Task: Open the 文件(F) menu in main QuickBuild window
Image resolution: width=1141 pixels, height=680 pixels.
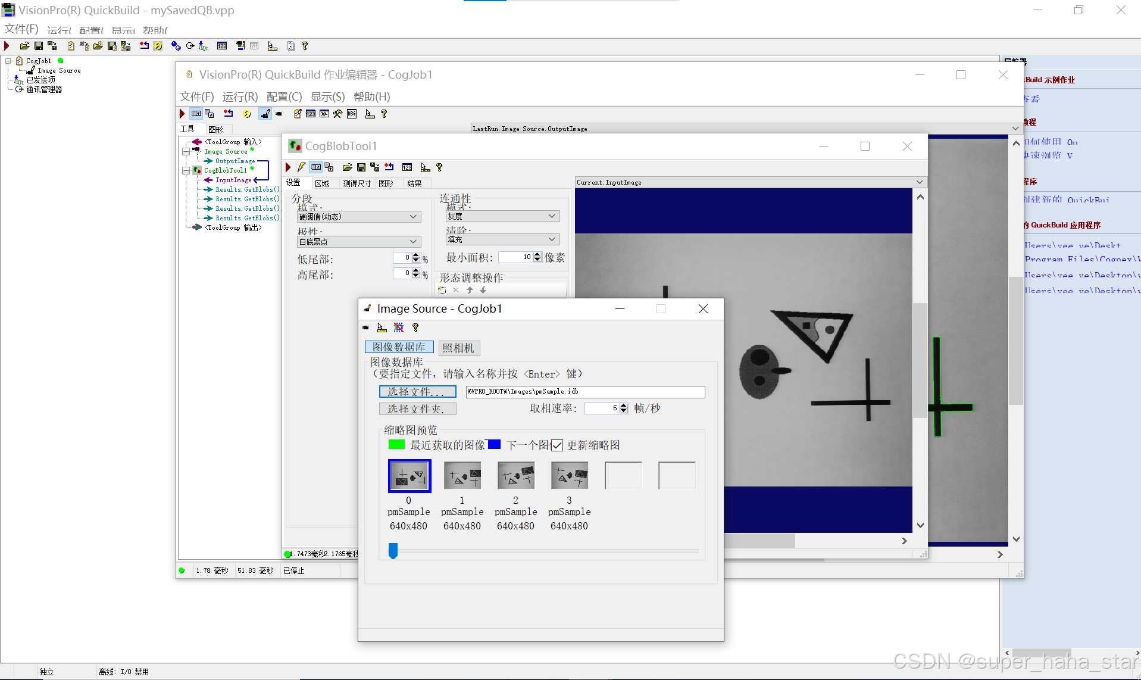Action: pyautogui.click(x=21, y=29)
